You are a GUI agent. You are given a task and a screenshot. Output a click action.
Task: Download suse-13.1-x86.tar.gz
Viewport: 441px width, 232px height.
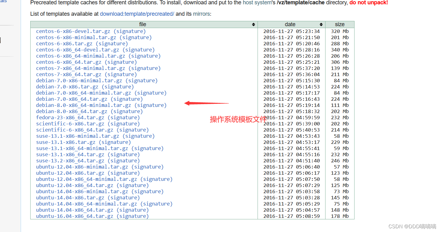point(66,142)
